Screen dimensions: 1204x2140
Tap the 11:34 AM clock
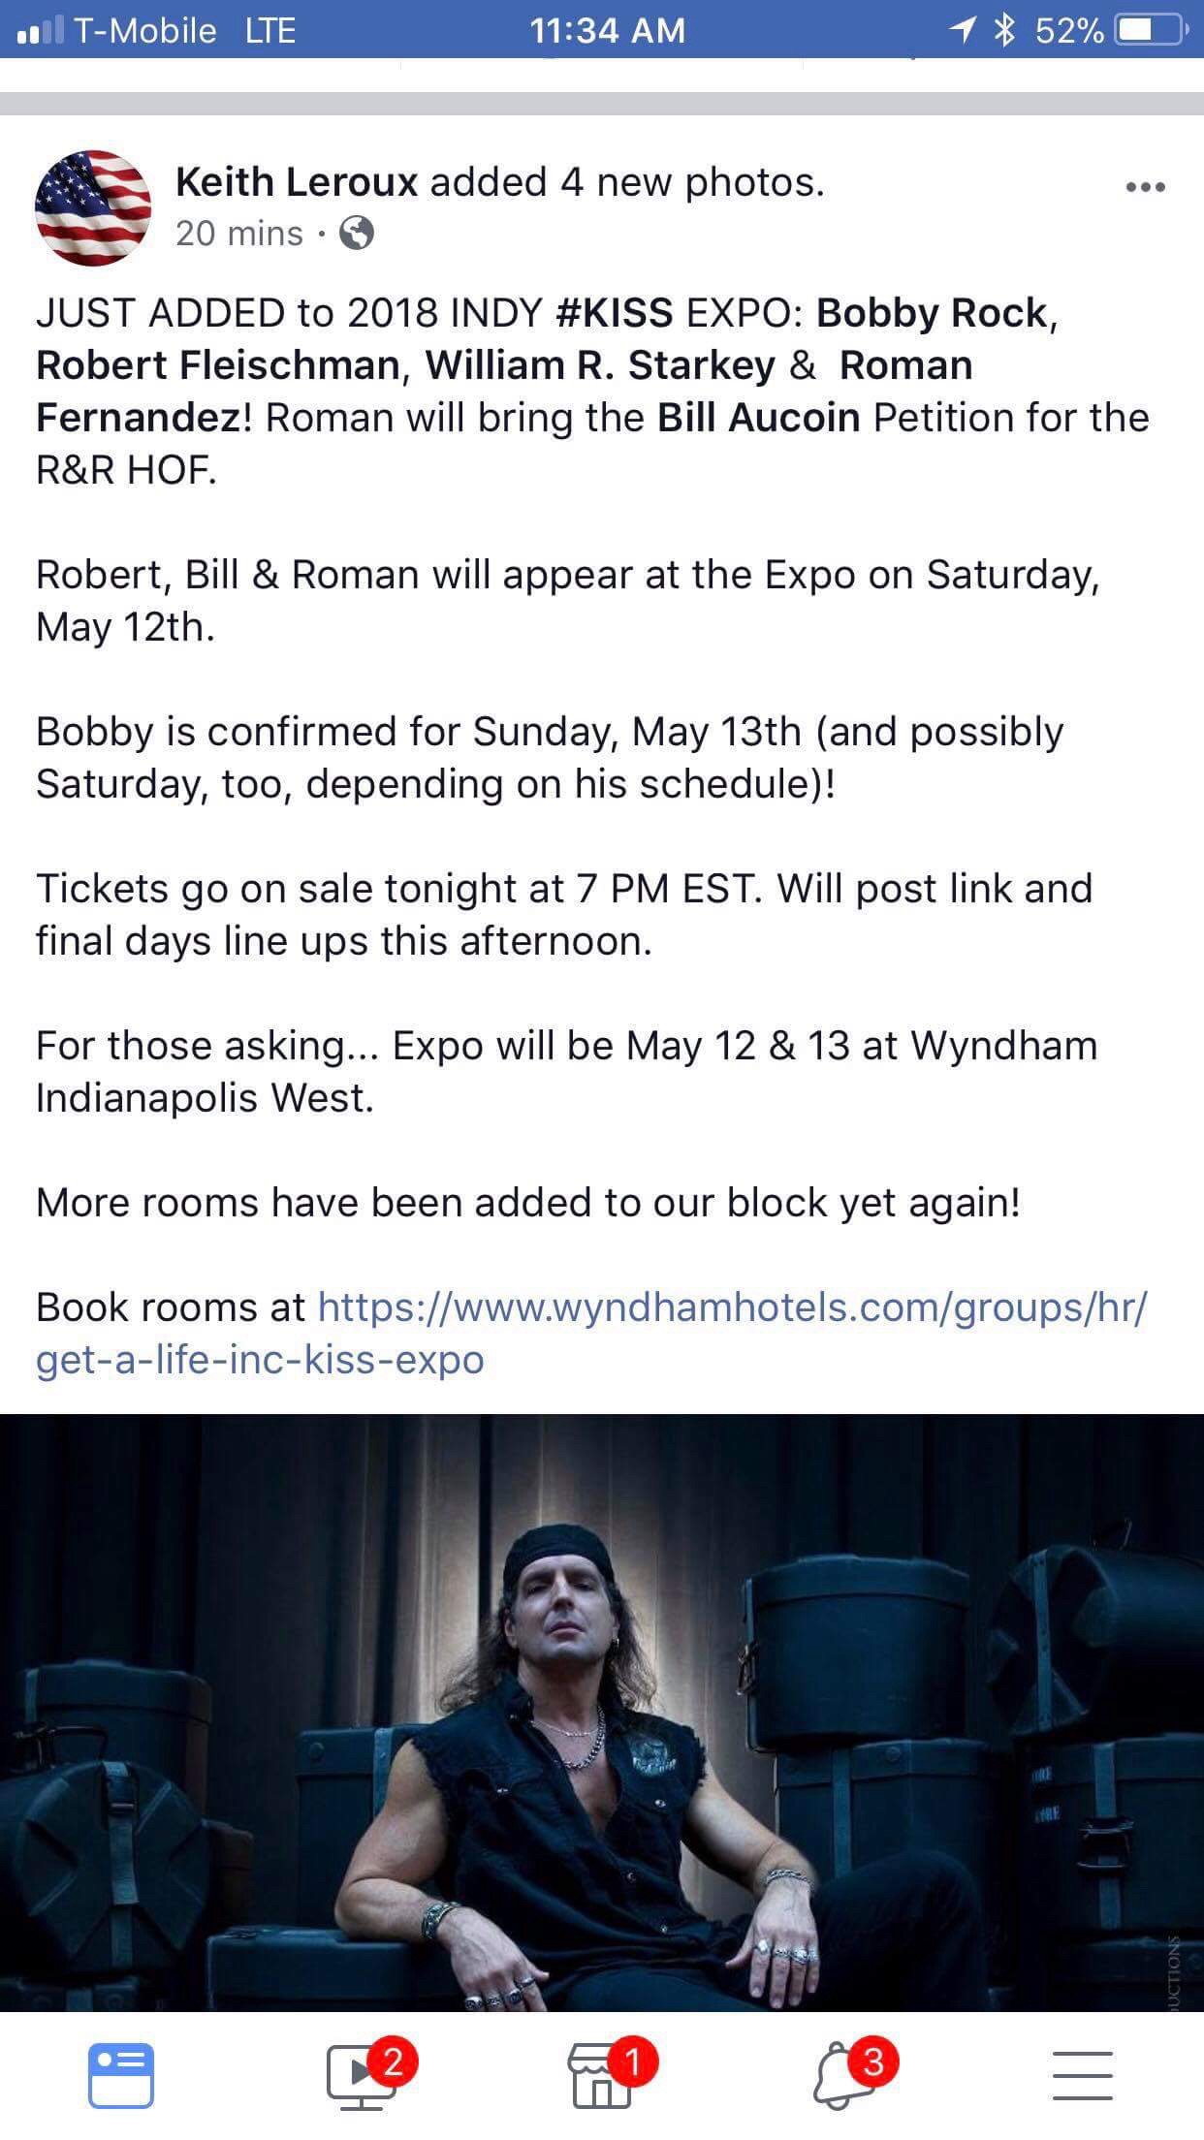[x=607, y=31]
